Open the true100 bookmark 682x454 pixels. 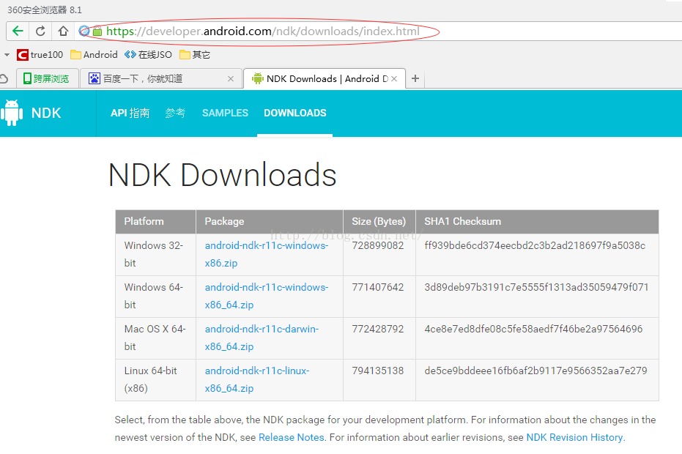point(40,55)
